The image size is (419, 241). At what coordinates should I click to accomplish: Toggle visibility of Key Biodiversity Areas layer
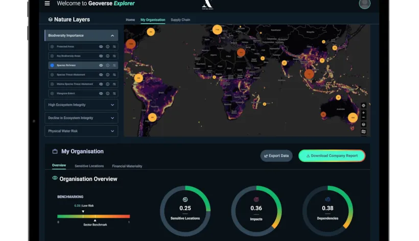(x=101, y=56)
